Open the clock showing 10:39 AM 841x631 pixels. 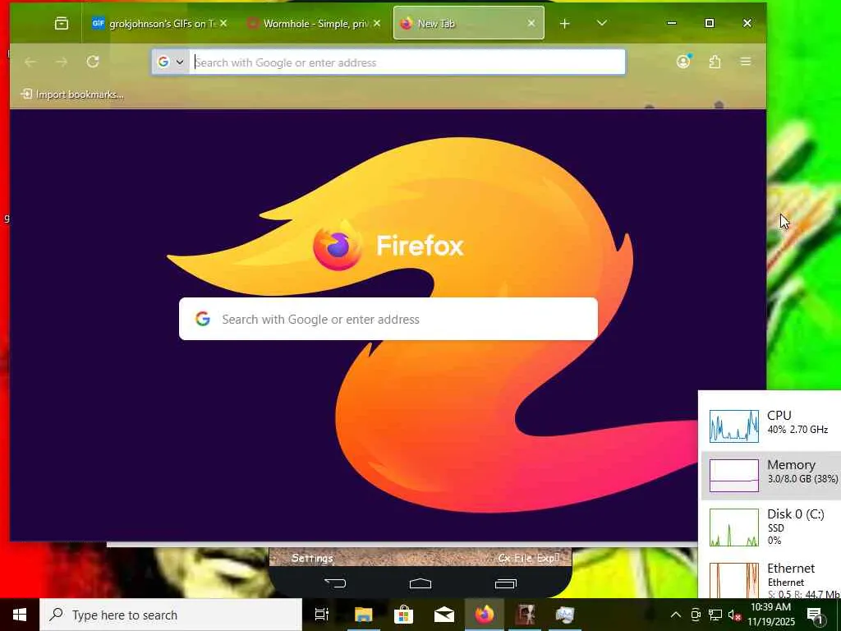tap(770, 615)
